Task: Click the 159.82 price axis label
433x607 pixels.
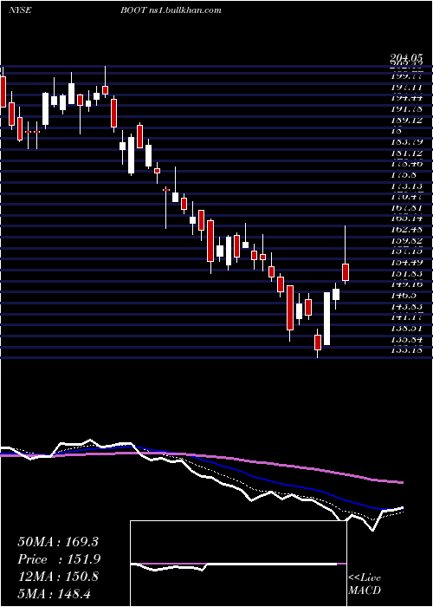Action: click(x=406, y=240)
